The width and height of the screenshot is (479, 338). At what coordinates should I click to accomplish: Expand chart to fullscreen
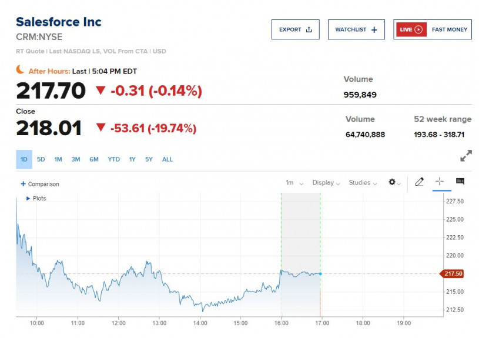pyautogui.click(x=465, y=156)
